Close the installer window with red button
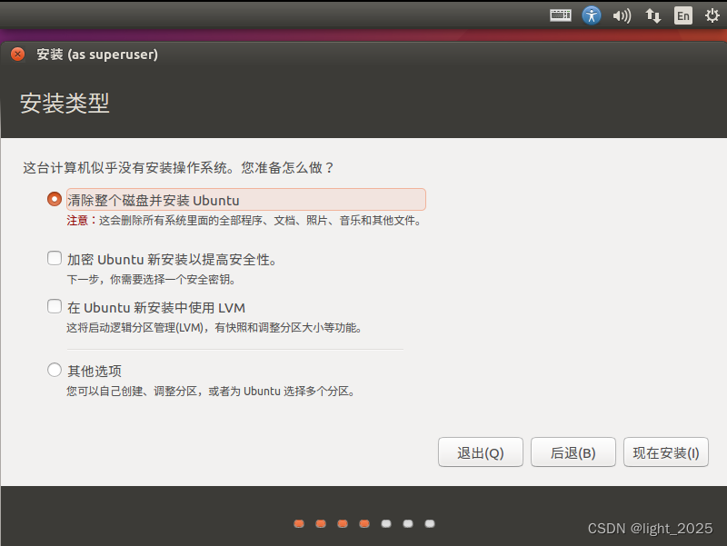 coord(17,55)
